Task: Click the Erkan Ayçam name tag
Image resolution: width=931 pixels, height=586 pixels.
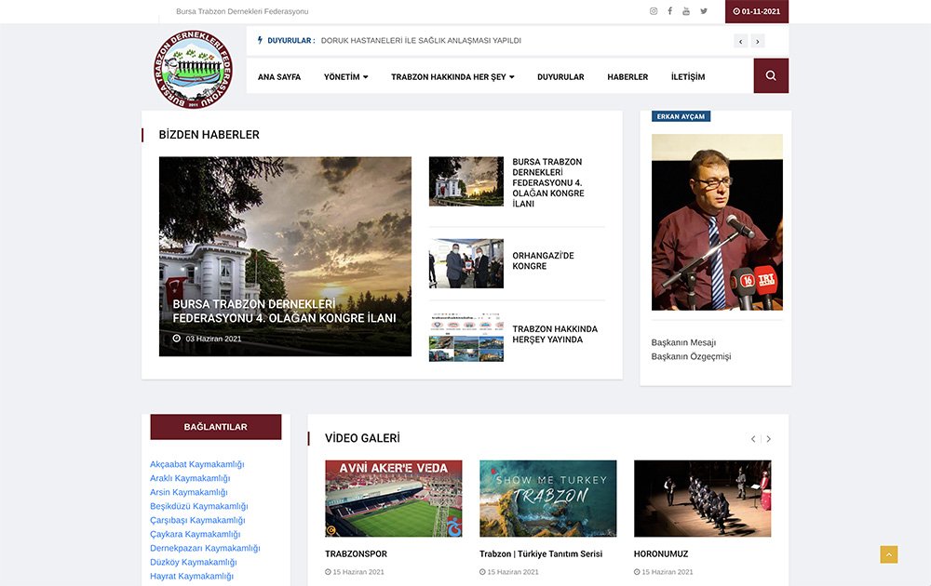Action: (x=681, y=116)
